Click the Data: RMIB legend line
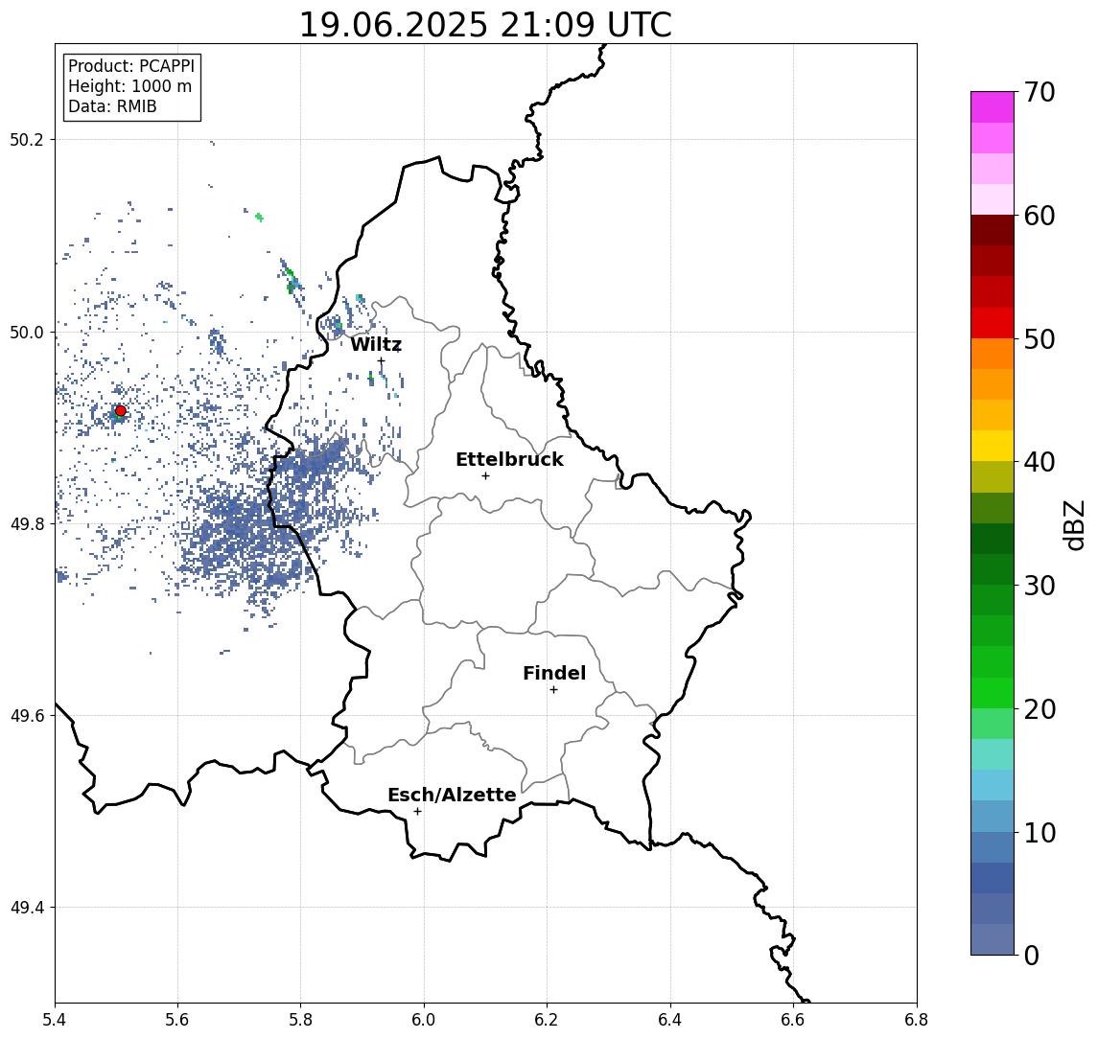This screenshot has width=1098, height=1039. pos(112,106)
